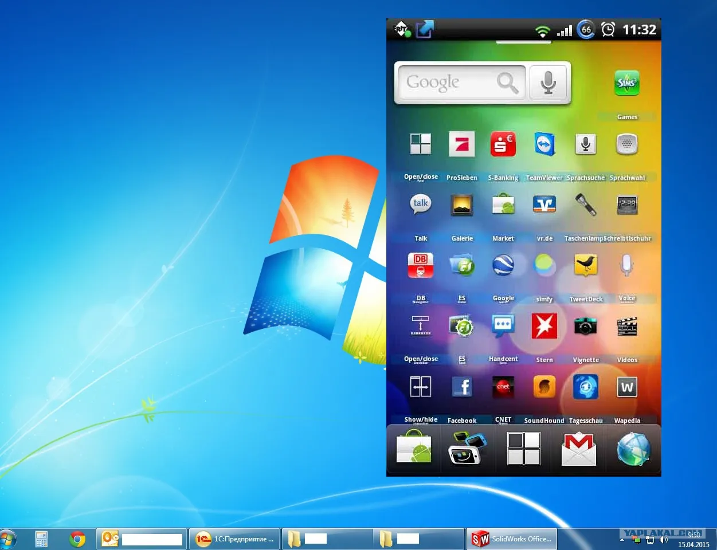The width and height of the screenshot is (717, 550).
Task: Tap the alarm clock status icon
Action: coord(608,29)
